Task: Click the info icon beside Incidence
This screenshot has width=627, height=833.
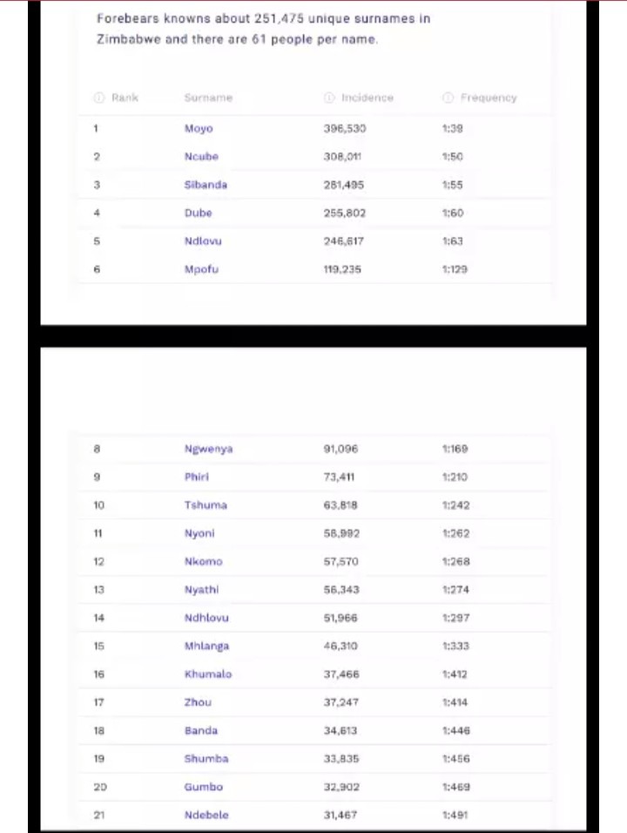Action: click(x=329, y=98)
